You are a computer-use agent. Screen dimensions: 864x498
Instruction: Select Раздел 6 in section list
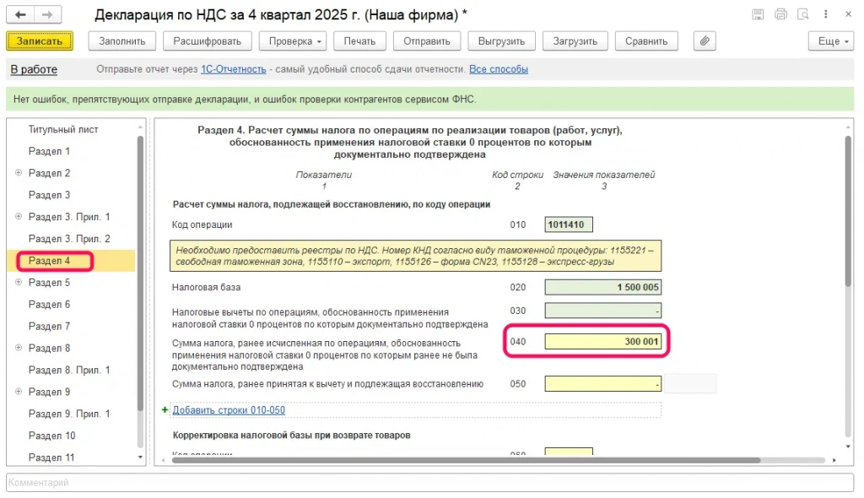[49, 305]
